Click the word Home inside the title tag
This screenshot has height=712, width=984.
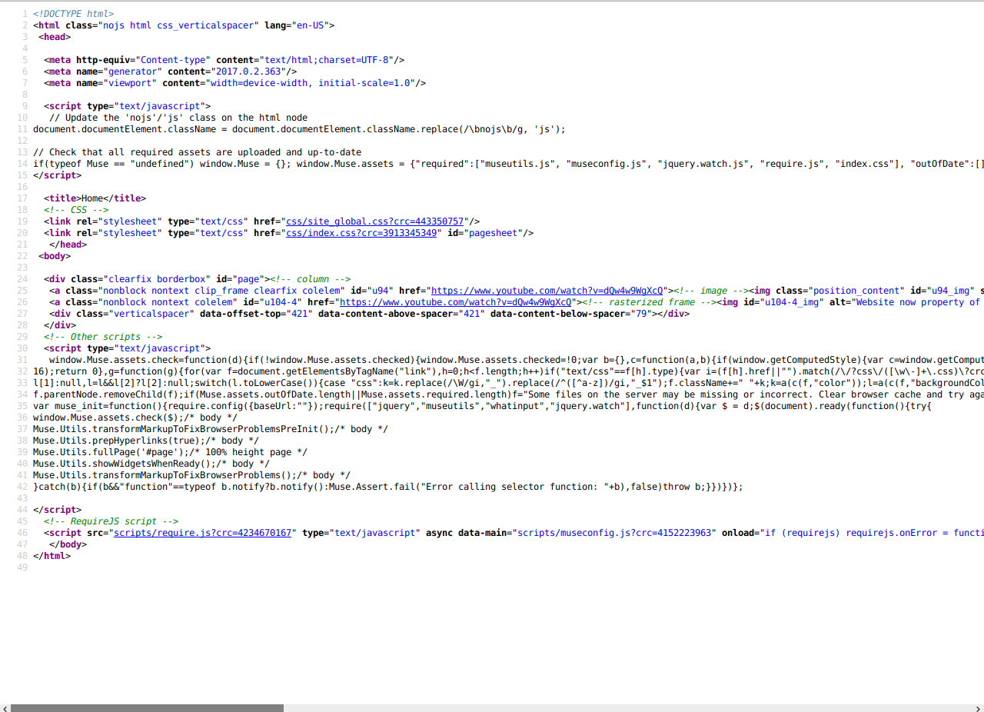click(x=91, y=198)
